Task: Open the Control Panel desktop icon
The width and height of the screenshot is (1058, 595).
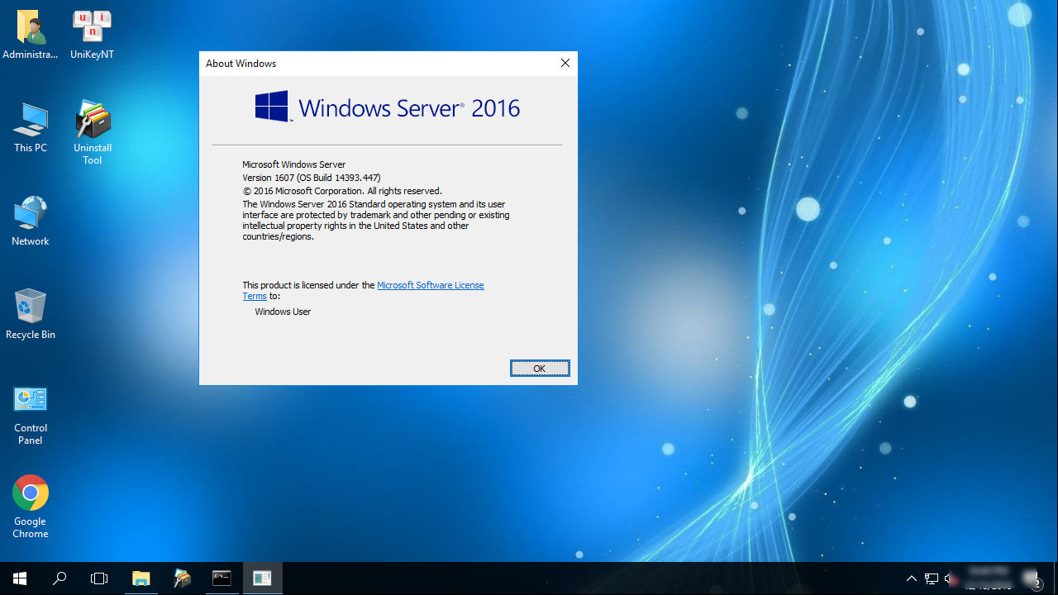Action: [31, 398]
